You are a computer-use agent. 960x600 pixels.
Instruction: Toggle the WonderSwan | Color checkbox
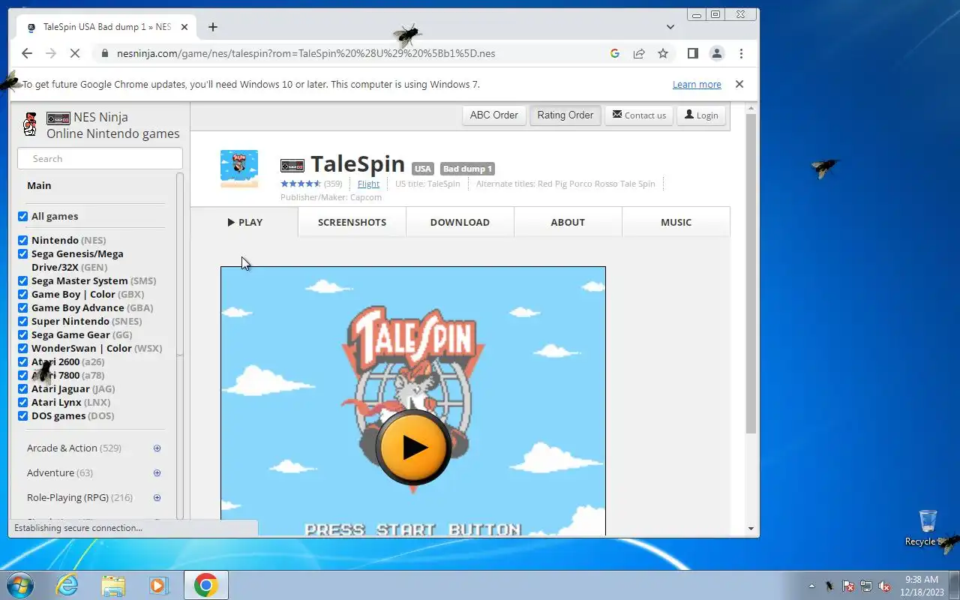pos(22,348)
